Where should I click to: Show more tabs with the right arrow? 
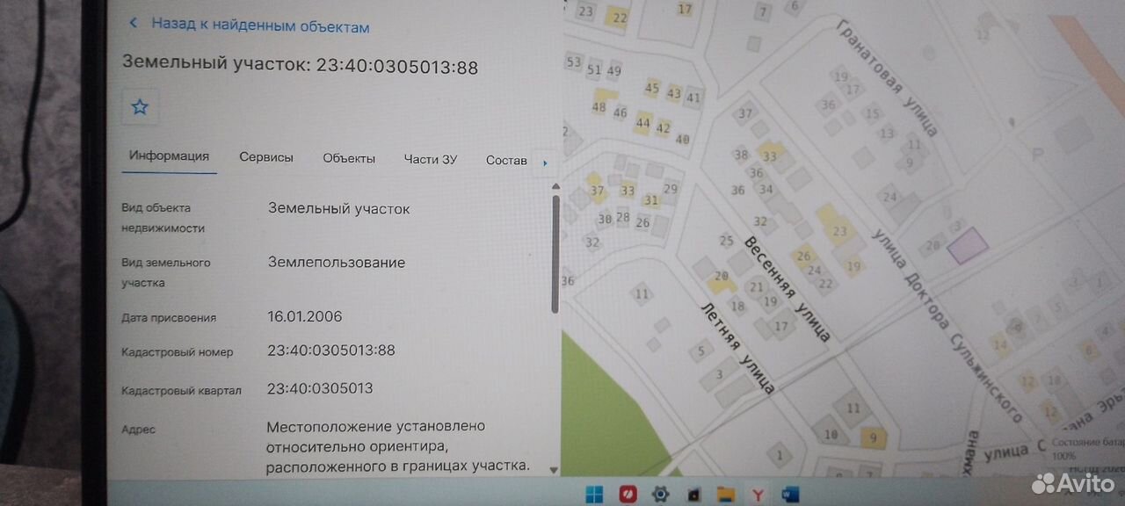point(545,163)
